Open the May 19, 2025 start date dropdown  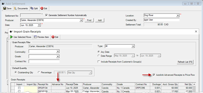(x=133, y=56)
